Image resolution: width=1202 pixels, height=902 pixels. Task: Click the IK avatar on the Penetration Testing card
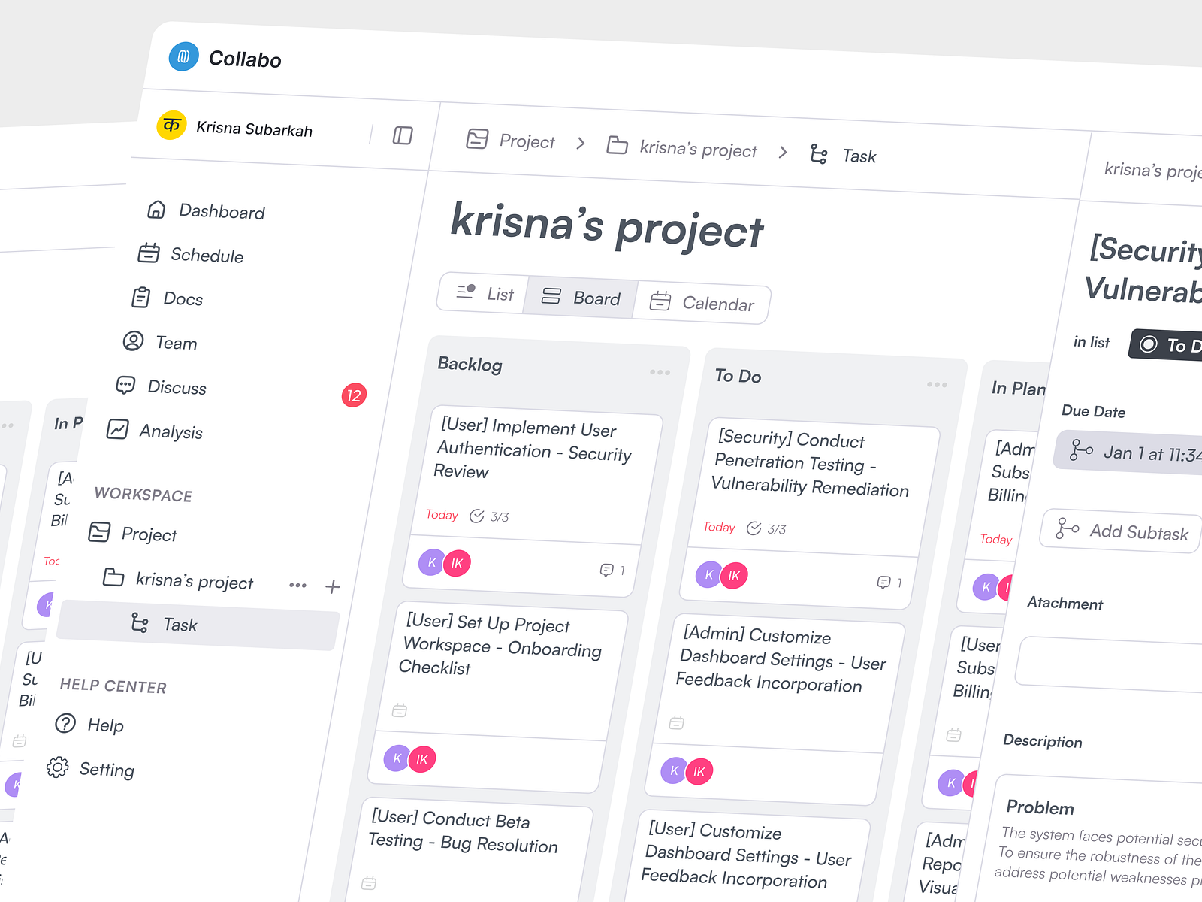[734, 575]
